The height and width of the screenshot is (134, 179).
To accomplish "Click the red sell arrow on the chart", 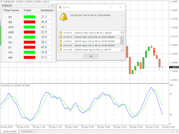I will 154,51.
